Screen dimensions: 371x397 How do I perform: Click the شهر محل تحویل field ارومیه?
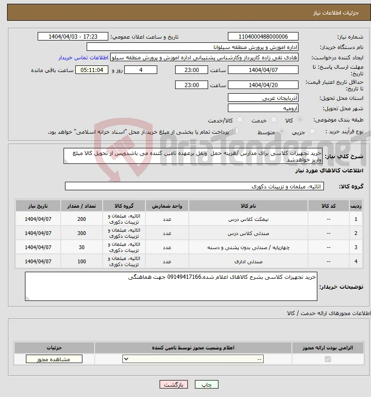coord(263,108)
